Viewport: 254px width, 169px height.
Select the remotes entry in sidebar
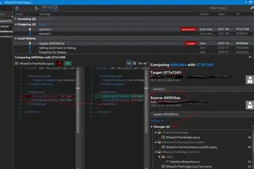click(x=6, y=37)
